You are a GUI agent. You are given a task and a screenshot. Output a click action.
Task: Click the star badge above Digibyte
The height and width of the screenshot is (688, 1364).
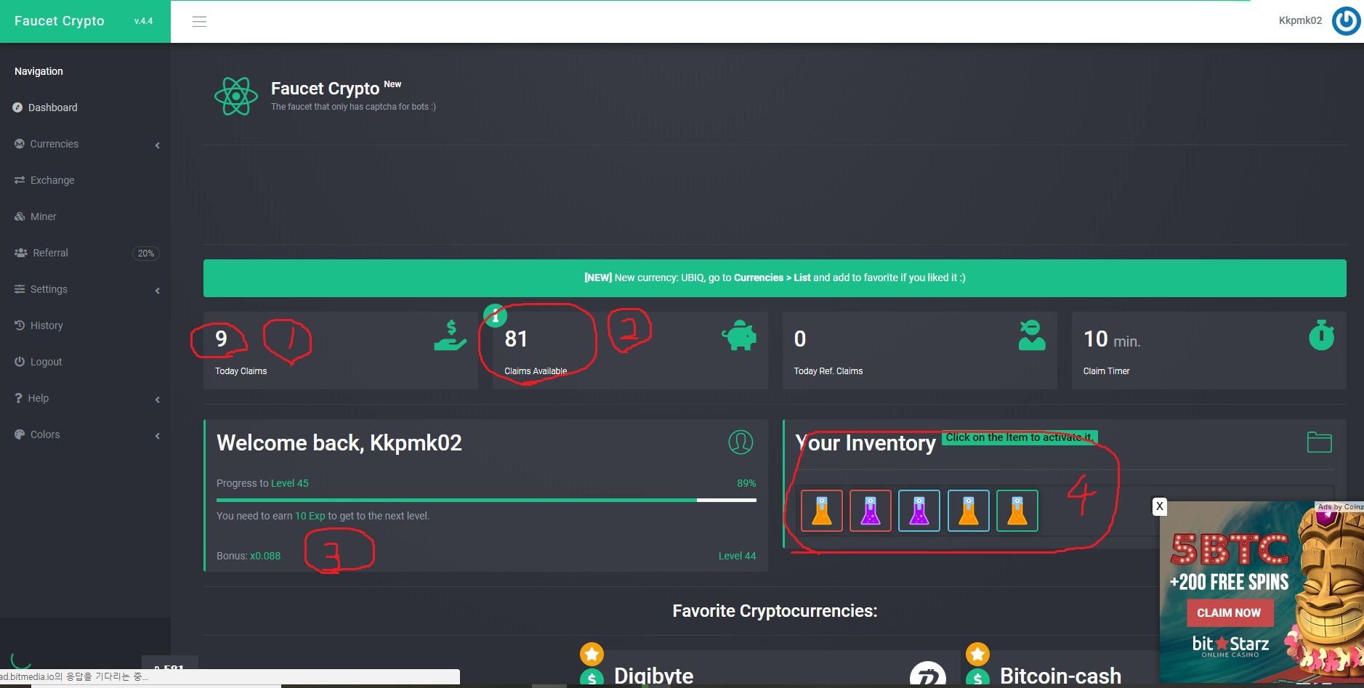pos(592,654)
